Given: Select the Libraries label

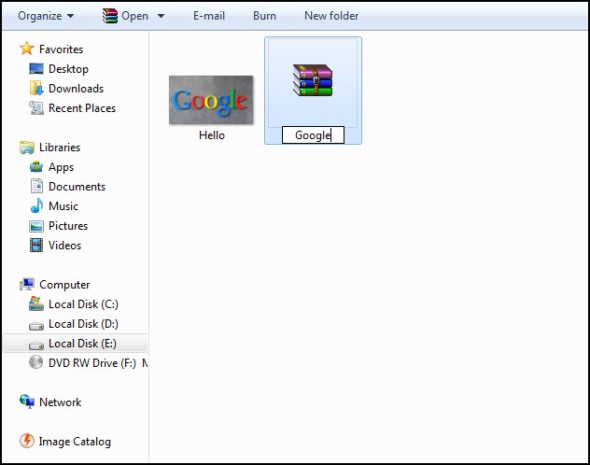Looking at the screenshot, I should [x=60, y=148].
